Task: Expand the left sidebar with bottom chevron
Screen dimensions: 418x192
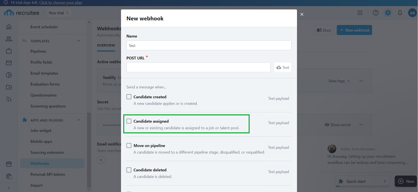Action: [9, 188]
